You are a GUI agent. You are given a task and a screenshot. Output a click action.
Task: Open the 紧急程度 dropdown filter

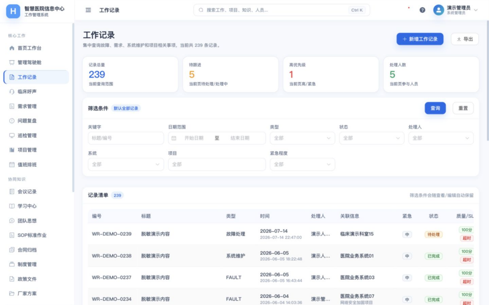point(302,164)
